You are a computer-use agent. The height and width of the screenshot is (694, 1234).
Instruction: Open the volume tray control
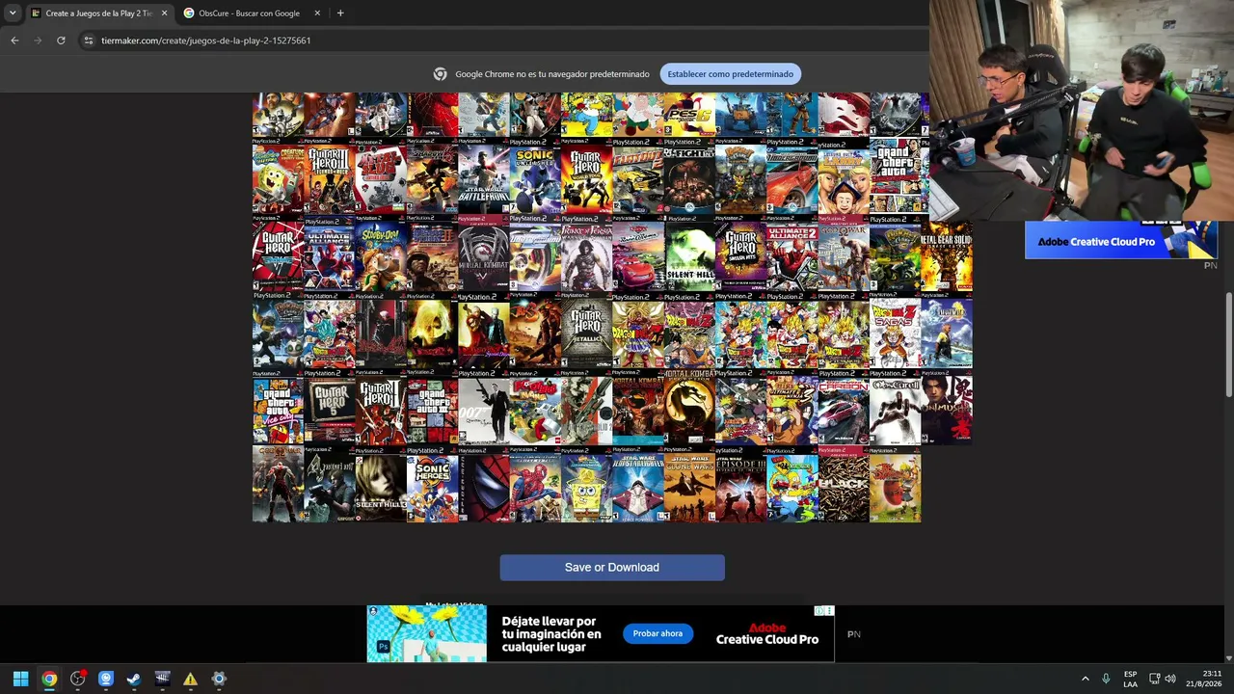pyautogui.click(x=1170, y=679)
